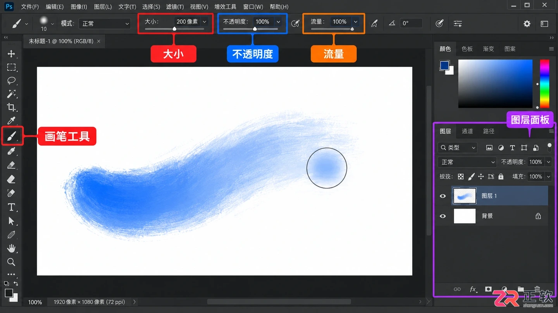Viewport: 558px width, 313px height.
Task: Select the Lasso tool
Action: 11,80
